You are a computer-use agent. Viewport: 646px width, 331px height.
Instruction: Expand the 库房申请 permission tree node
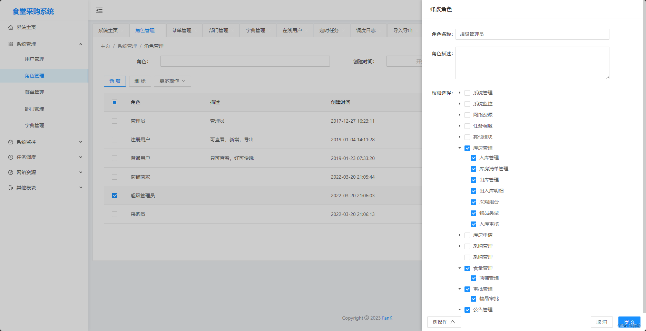[x=460, y=235]
